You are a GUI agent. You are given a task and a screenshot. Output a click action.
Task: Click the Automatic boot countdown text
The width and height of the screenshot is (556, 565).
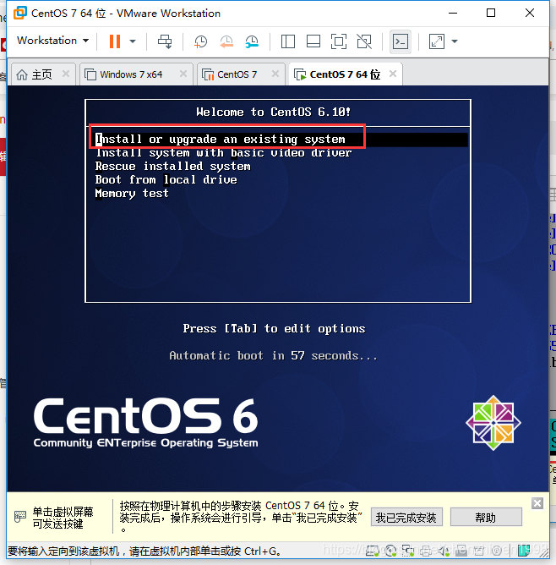(x=273, y=356)
